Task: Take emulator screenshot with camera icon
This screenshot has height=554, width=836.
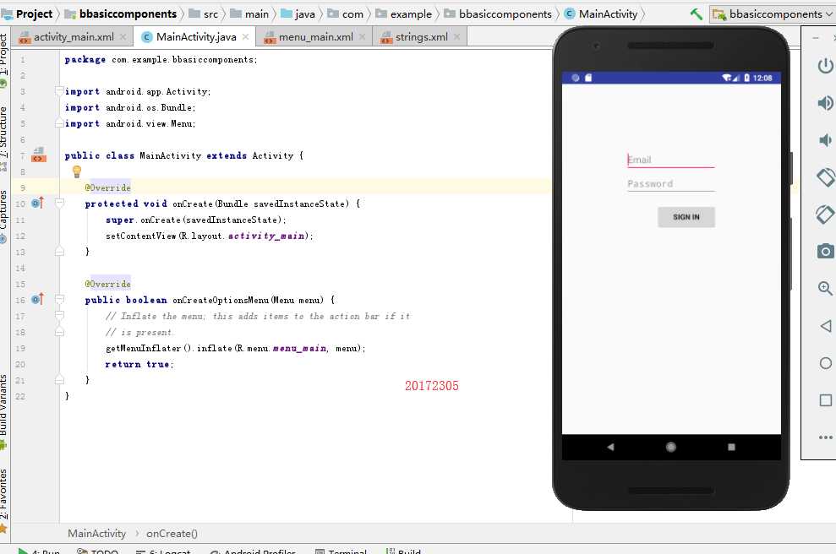Action: click(825, 251)
